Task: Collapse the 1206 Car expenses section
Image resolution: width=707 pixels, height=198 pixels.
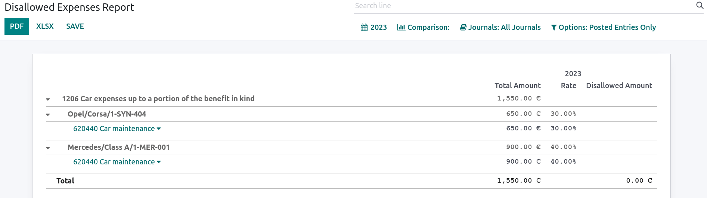Action: [48, 99]
